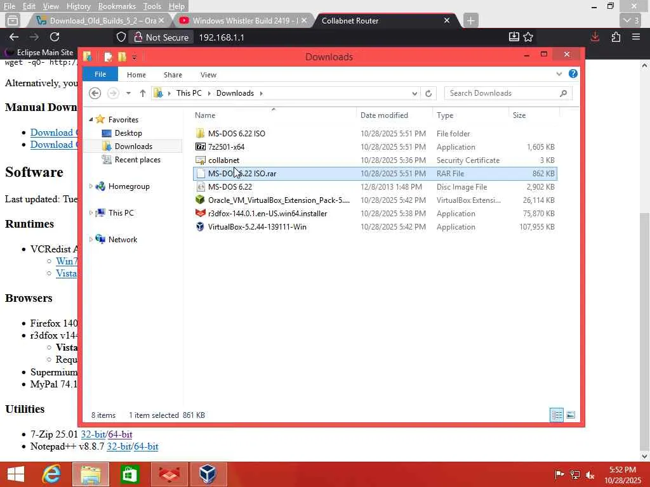Image resolution: width=650 pixels, height=487 pixels.
Task: Collapse the Favorites tree node
Action: tap(91, 119)
